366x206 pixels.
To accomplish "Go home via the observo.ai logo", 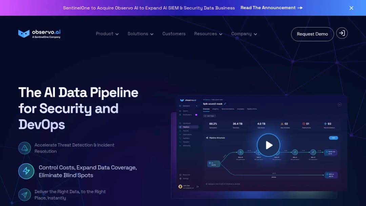I will [x=39, y=34].
